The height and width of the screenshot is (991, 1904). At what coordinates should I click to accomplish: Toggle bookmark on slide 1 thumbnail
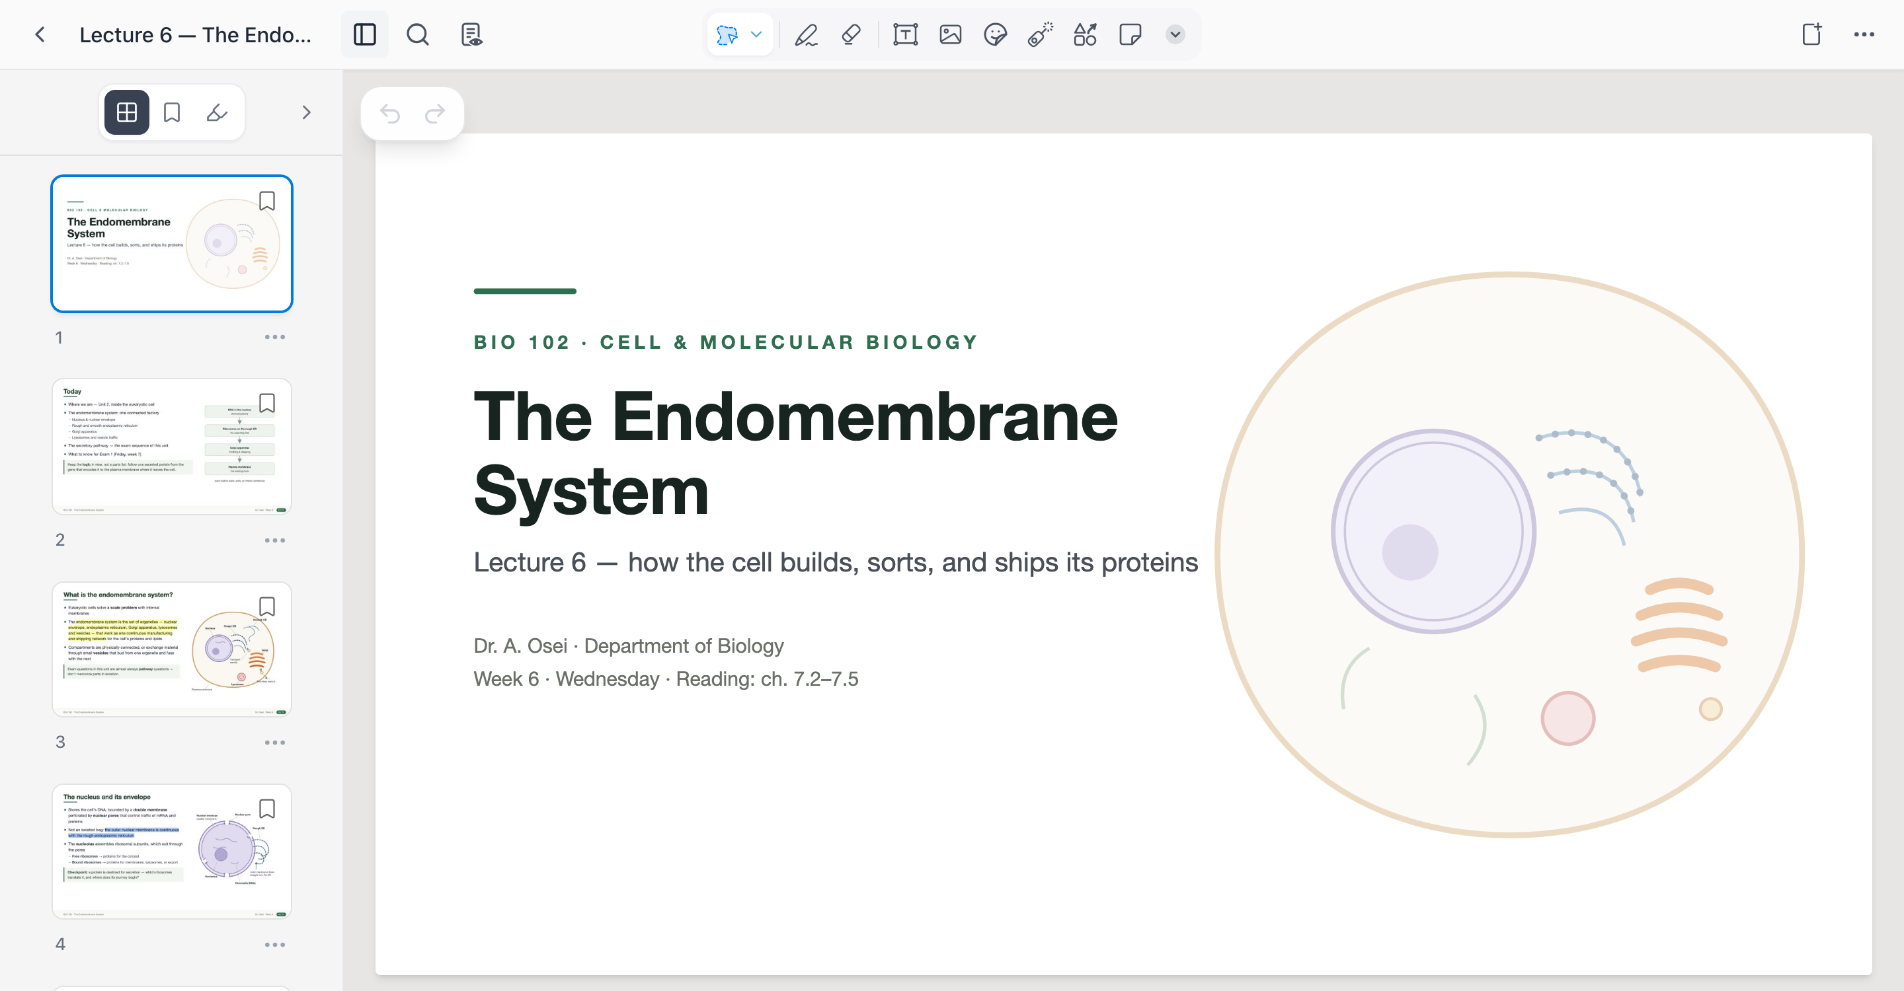pos(267,201)
